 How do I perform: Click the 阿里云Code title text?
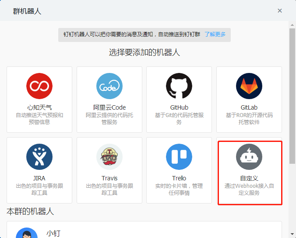coord(109,107)
